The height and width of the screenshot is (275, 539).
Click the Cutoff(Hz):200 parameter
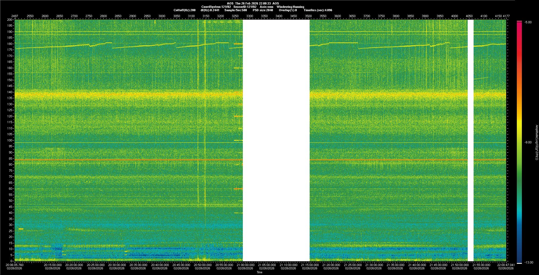pyautogui.click(x=184, y=10)
